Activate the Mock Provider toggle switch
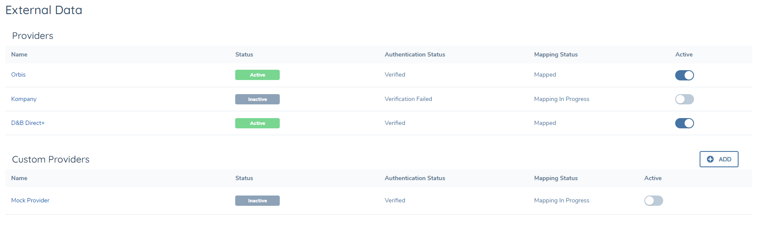This screenshot has height=249, width=757. tap(653, 201)
